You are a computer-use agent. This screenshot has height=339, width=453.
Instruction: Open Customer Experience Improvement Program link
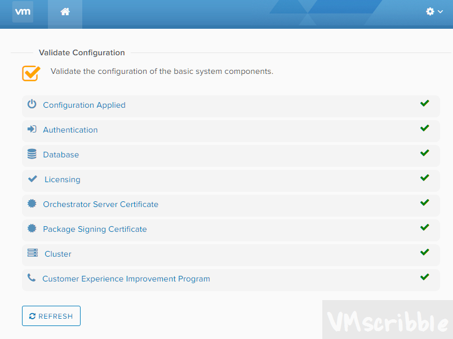126,279
